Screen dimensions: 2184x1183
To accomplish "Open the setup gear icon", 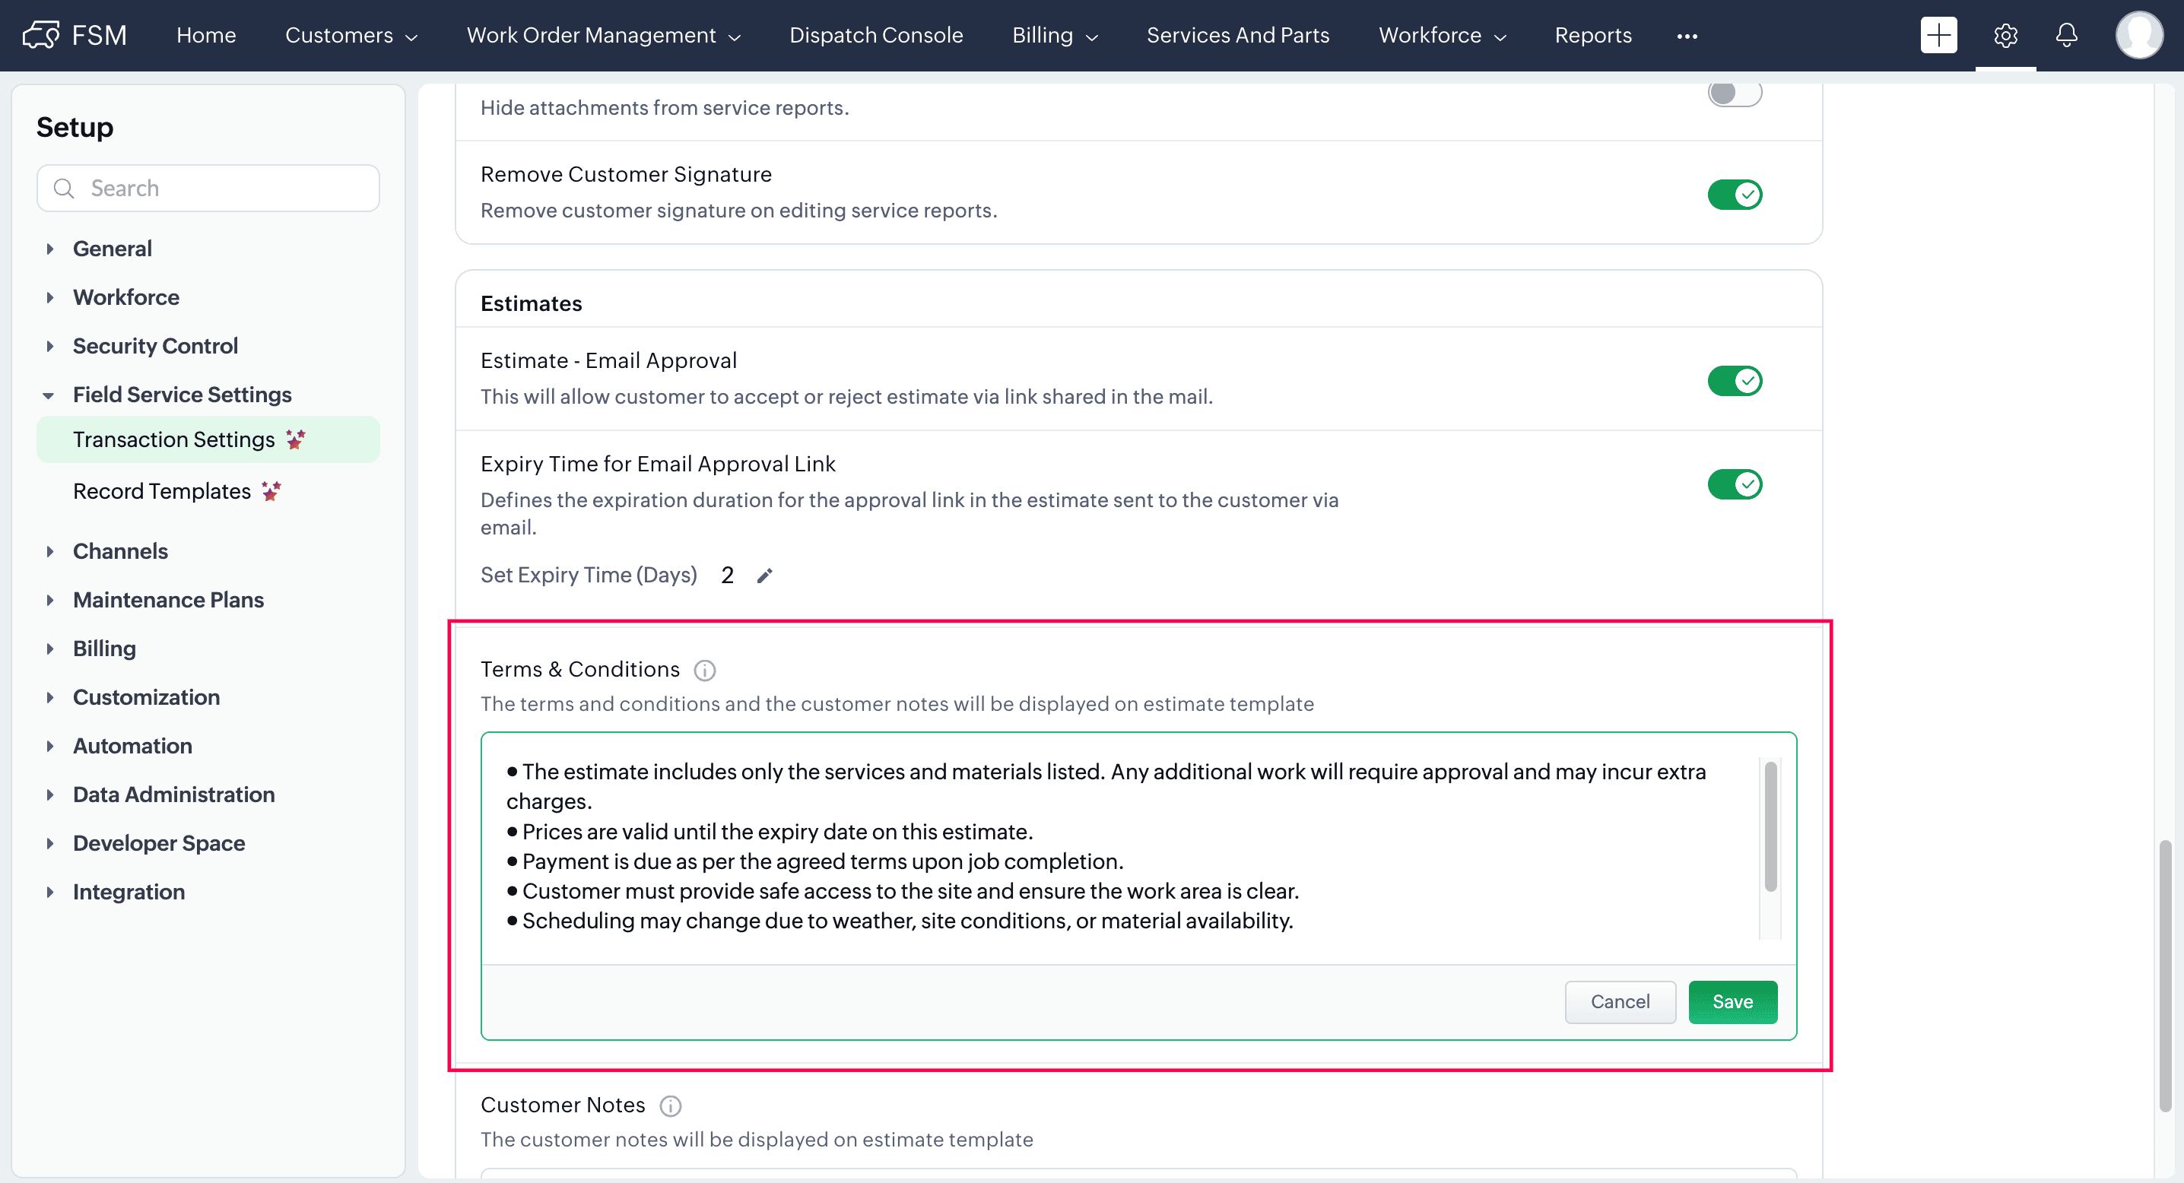I will [x=2005, y=35].
